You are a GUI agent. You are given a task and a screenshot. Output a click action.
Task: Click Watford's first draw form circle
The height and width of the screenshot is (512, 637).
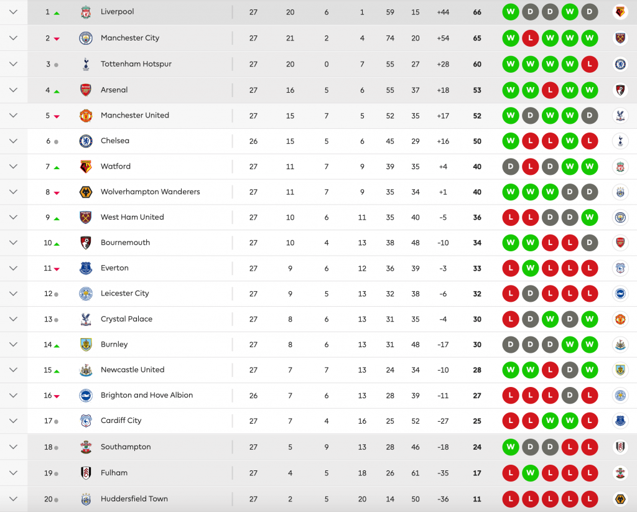point(511,167)
